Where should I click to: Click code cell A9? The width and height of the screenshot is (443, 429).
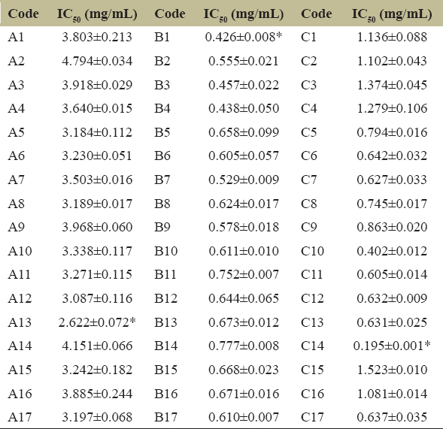pos(16,227)
